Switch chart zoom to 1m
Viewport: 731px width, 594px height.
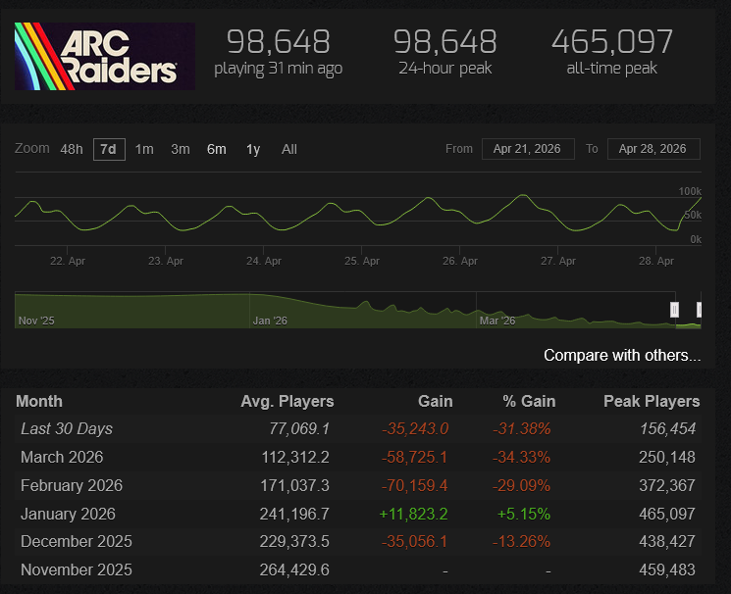coord(144,149)
